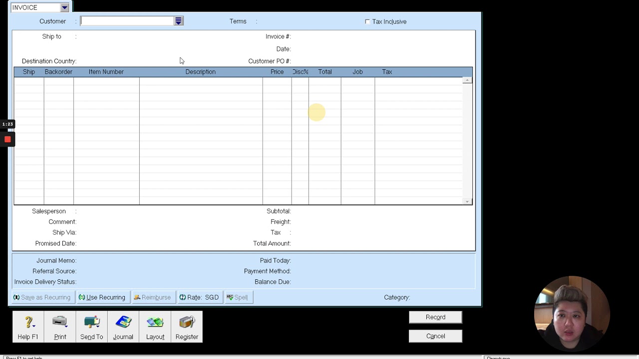
Task: Click the Terms label
Action: [x=238, y=21]
